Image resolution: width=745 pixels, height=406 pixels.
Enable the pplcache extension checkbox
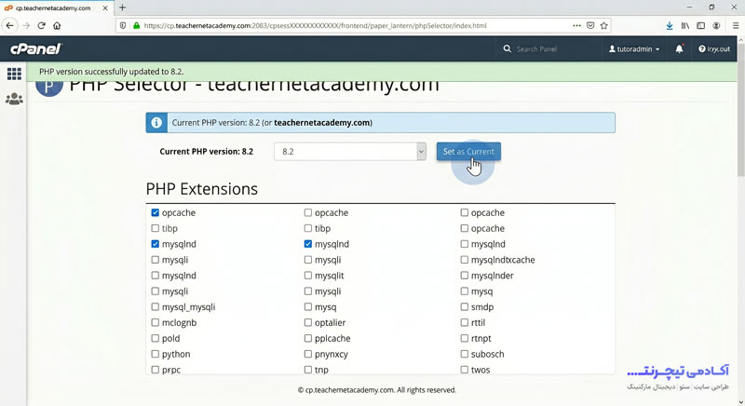[308, 338]
